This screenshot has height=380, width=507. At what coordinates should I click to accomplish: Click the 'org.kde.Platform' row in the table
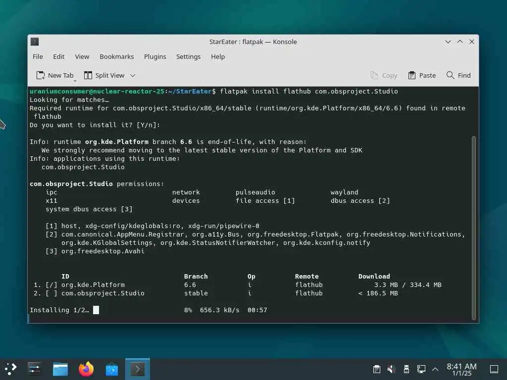(238, 285)
